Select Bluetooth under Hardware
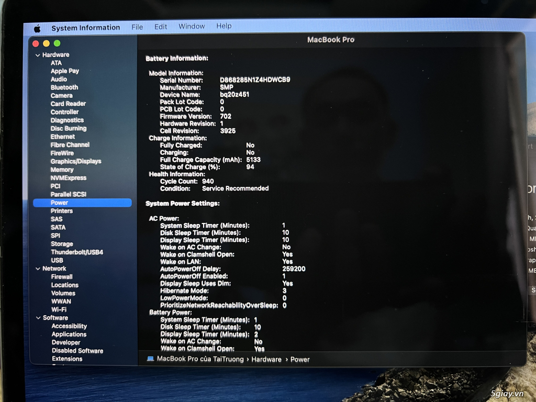This screenshot has height=402, width=536. click(64, 87)
